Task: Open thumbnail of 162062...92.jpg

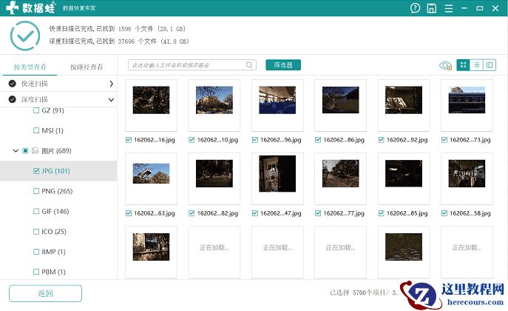Action: 404,100
